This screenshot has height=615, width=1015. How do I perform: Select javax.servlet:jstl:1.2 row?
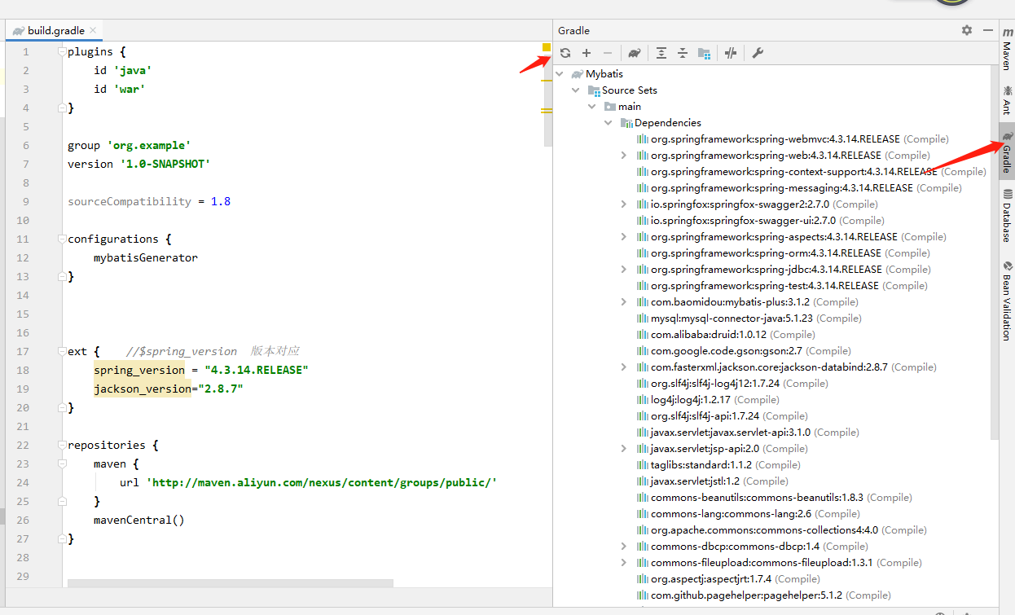click(x=712, y=481)
